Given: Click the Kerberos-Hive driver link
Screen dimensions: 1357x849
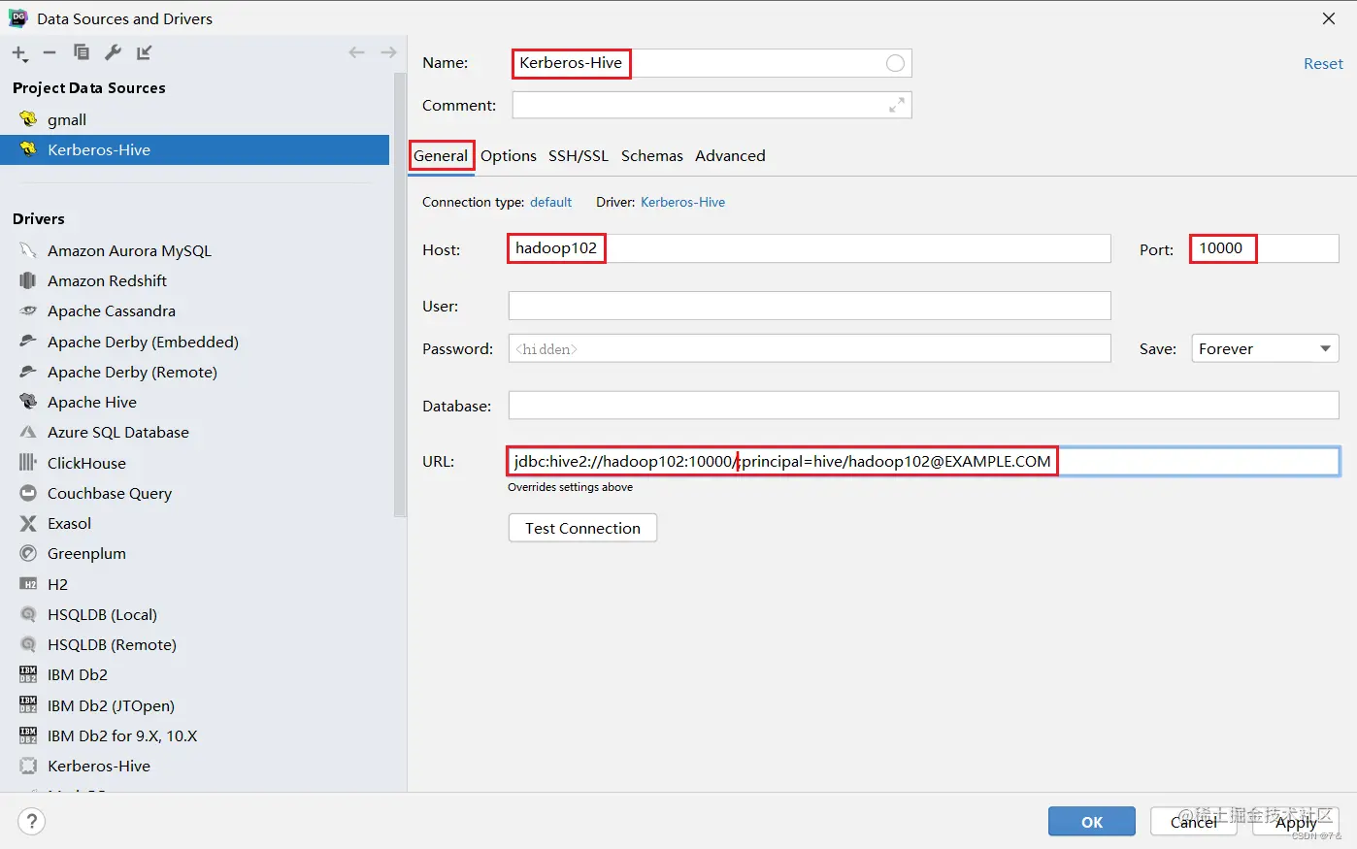Looking at the screenshot, I should [682, 202].
